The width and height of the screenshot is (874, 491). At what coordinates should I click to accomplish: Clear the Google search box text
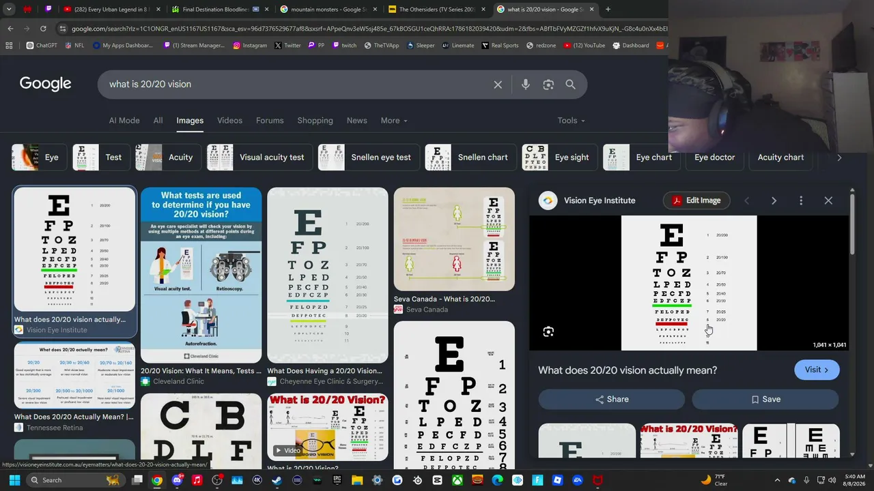coord(498,85)
